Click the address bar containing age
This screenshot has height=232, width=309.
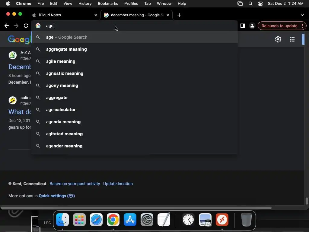click(134, 26)
